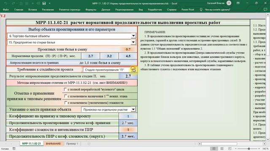Screen dimensions: 270x151
Task: Open the Формулы ribbon tab
Action: [91, 10]
